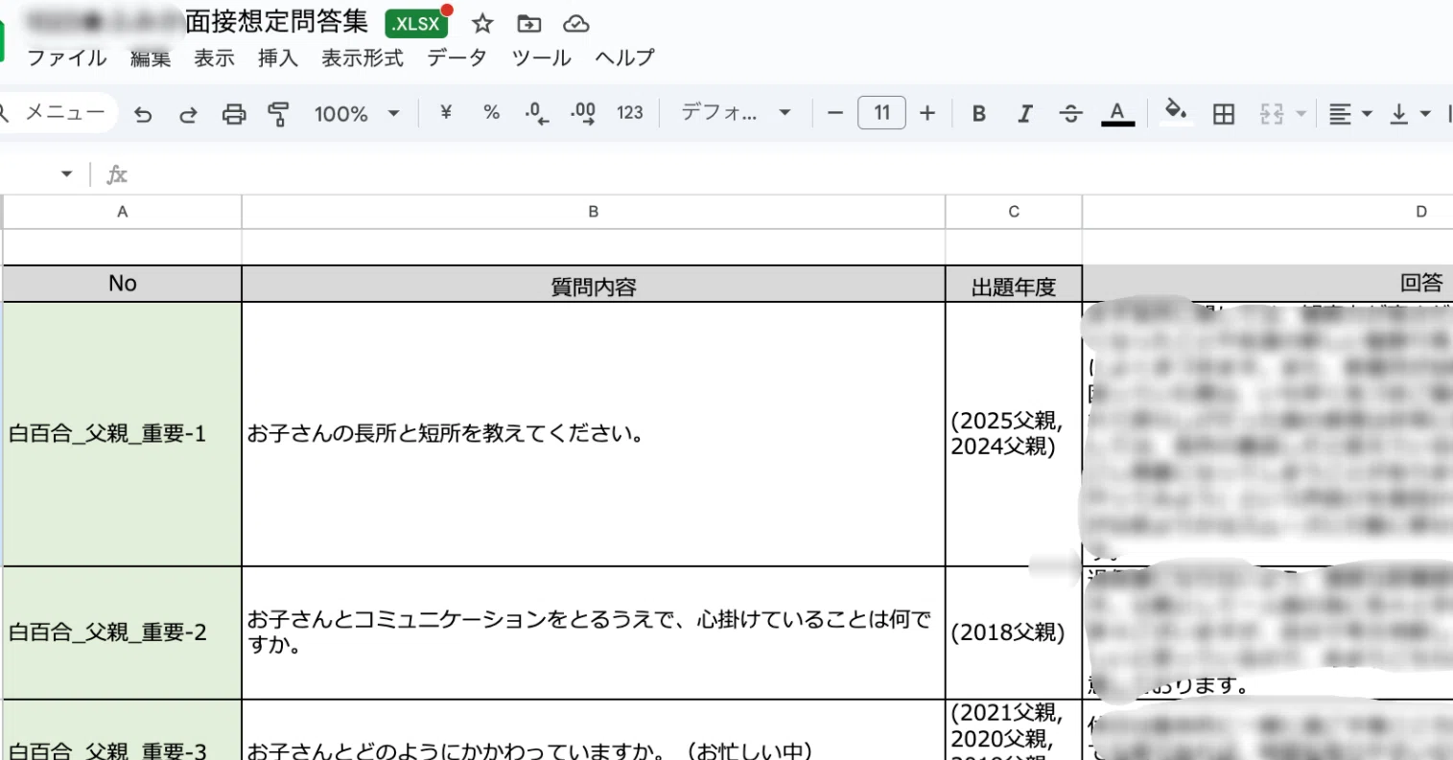The height and width of the screenshot is (760, 1453).
Task: Open the 挿入 menu
Action: 278,58
